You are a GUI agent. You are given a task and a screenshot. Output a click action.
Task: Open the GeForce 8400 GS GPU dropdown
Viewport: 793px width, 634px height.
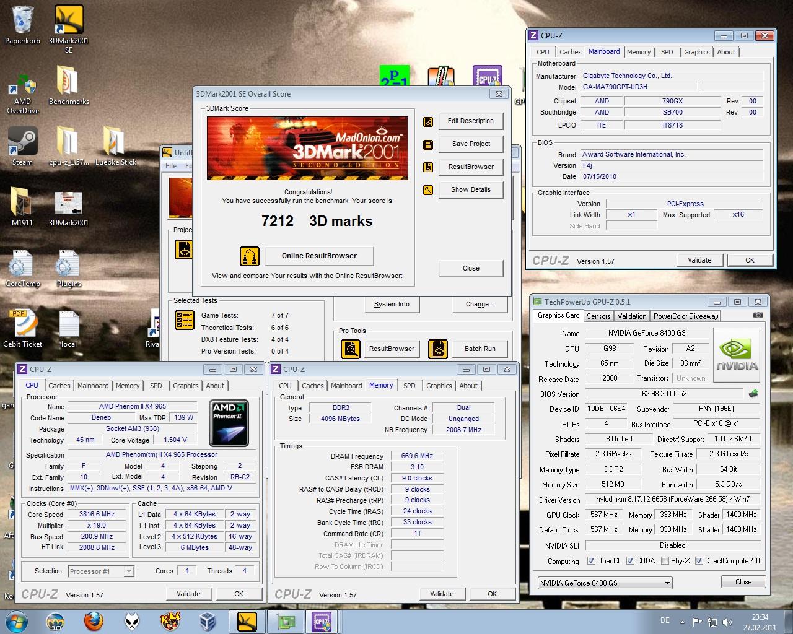605,583
